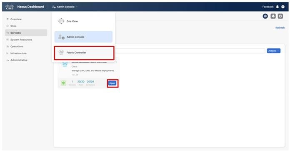
Task: Click the Fabric Controller service card logo
Action: (65, 65)
